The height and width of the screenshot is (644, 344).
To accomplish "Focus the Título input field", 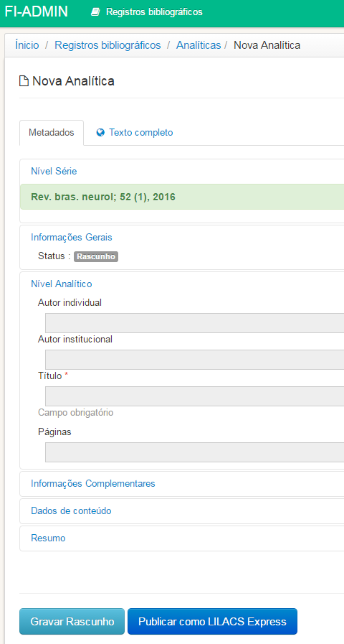I will coord(194,396).
